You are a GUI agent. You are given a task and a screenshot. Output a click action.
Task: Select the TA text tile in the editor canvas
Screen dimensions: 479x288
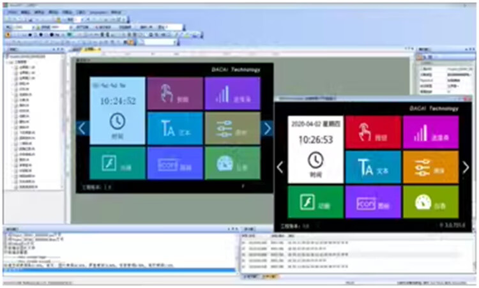175,128
